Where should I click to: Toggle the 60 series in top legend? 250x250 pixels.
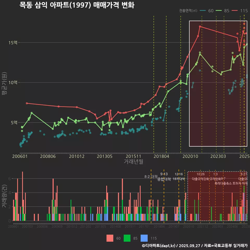[x=207, y=11]
